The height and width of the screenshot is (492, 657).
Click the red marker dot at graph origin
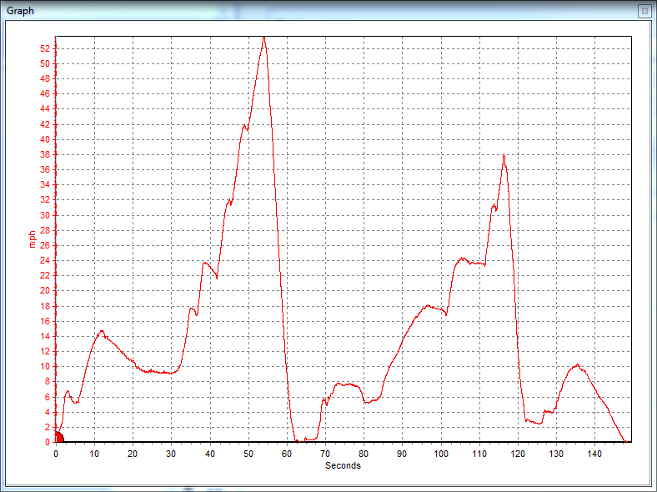(x=58, y=437)
